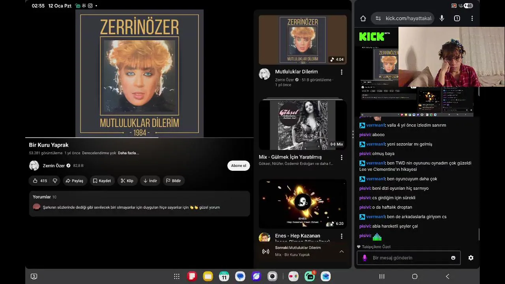Screen dimensions: 505x284
Task: Focus the Bir mesaj gönderin chat input
Action: (x=408, y=258)
